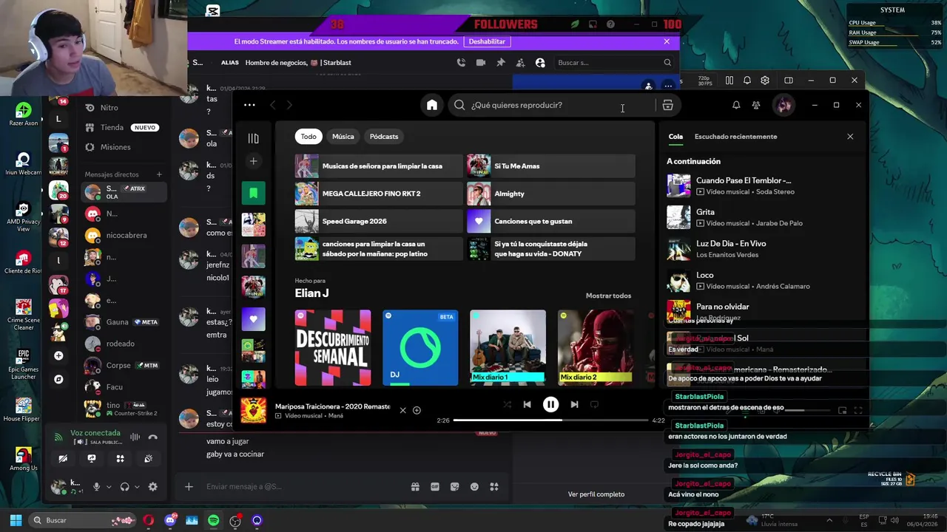947x532 pixels.
Task: Mute the Discord microphone
Action: point(96,487)
